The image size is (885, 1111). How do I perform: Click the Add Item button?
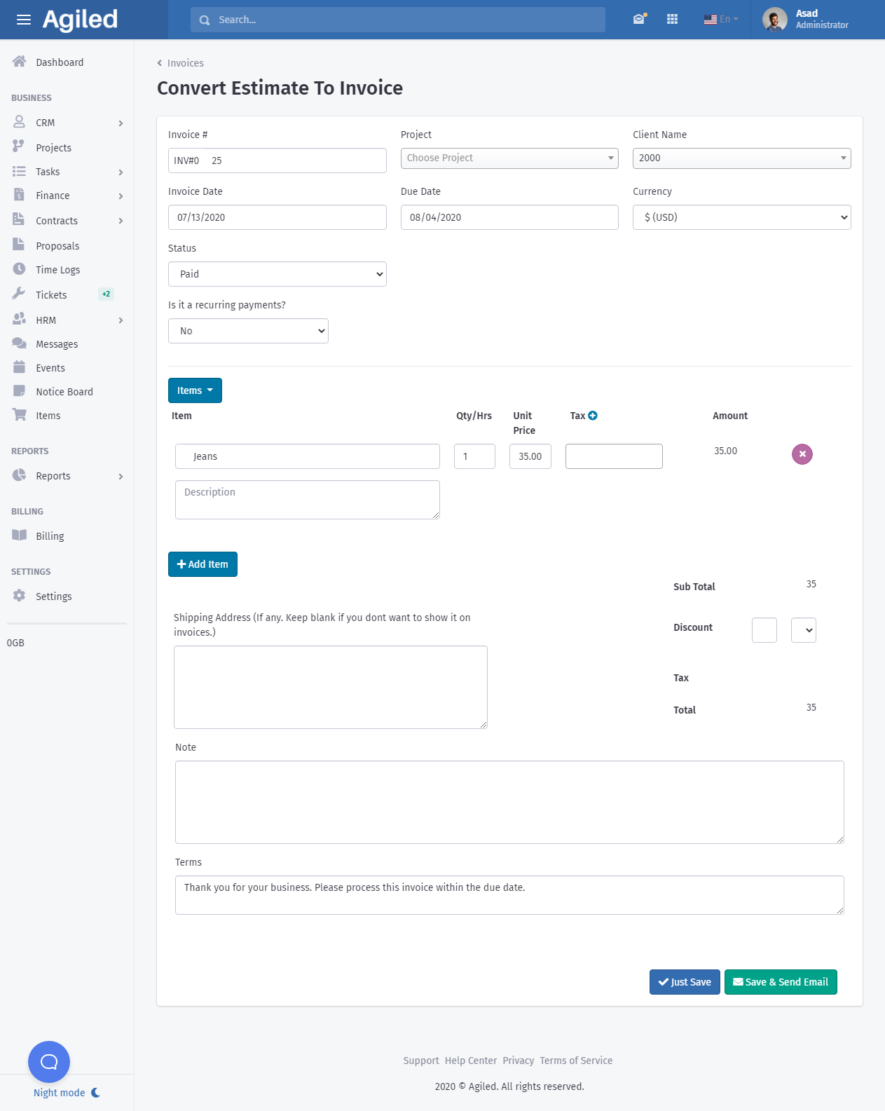point(203,564)
